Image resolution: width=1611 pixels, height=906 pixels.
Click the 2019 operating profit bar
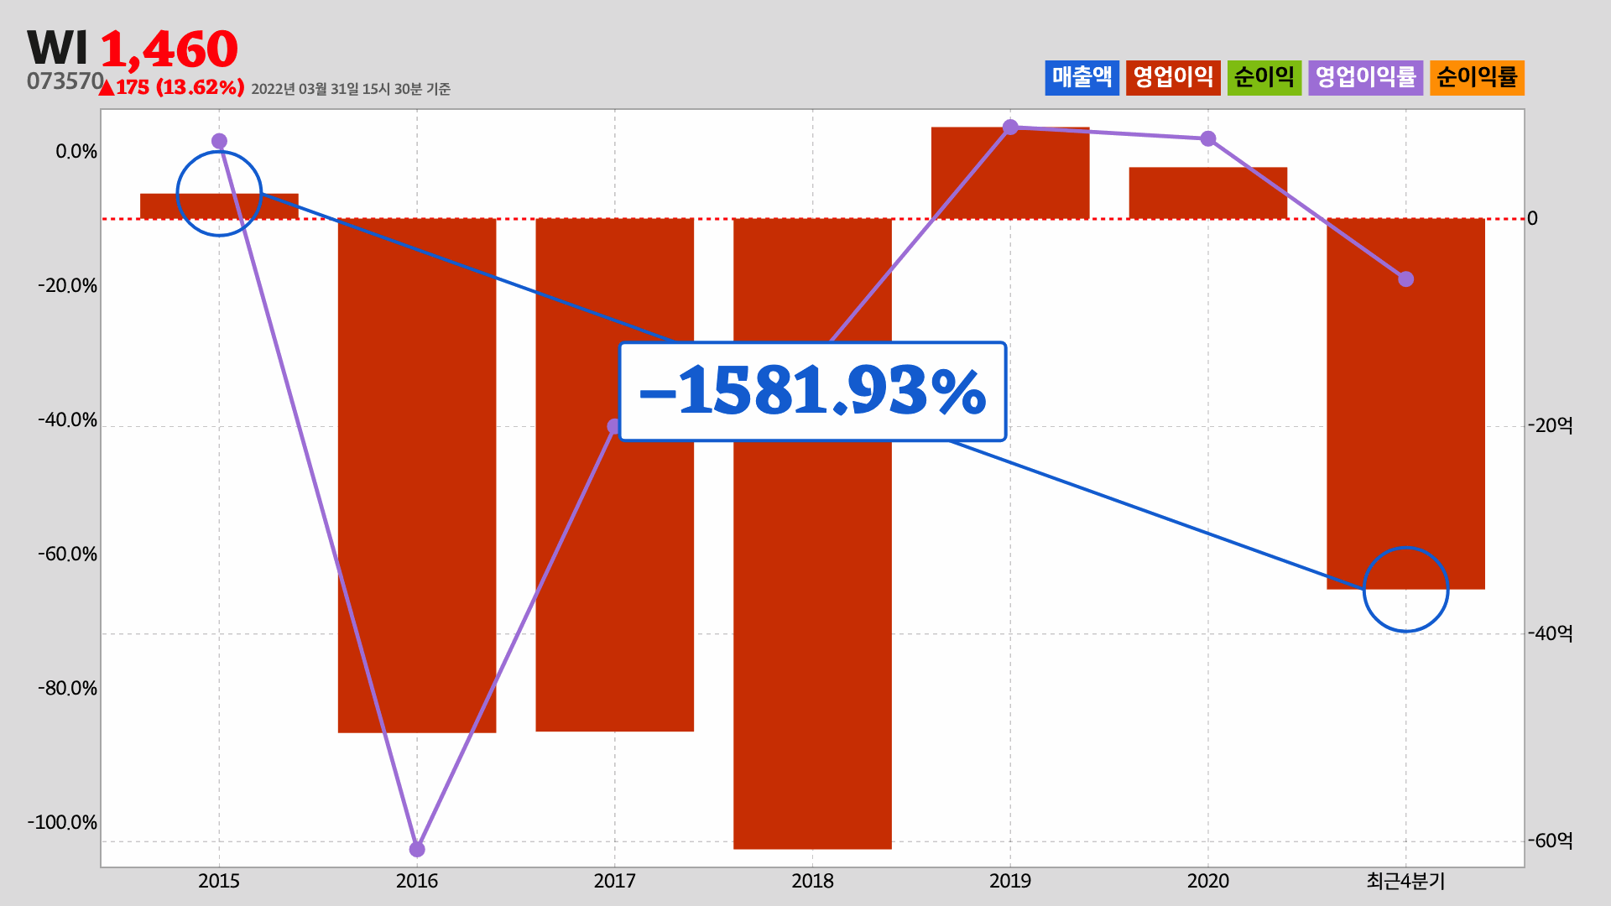1010,173
